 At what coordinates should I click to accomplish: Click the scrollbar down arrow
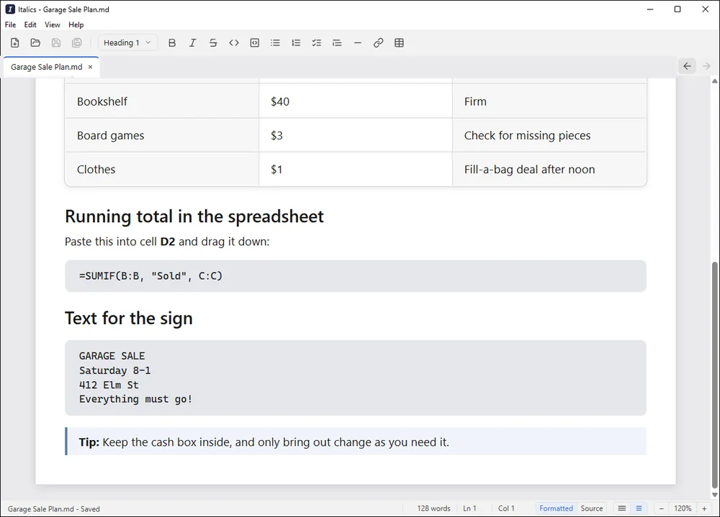(x=714, y=495)
